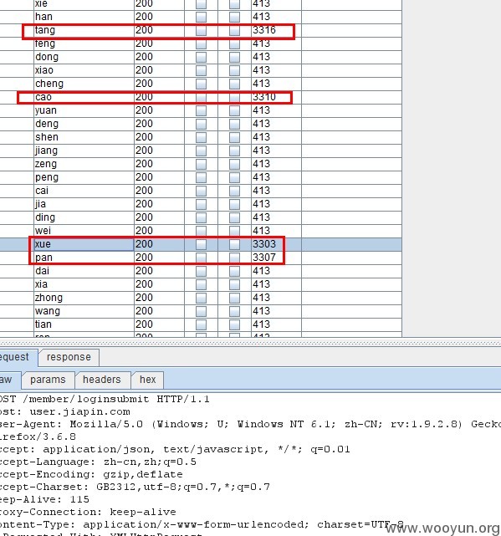Toggle the left checkbox in the cao row
Viewport: 501px width, 536px height.
coord(201,98)
